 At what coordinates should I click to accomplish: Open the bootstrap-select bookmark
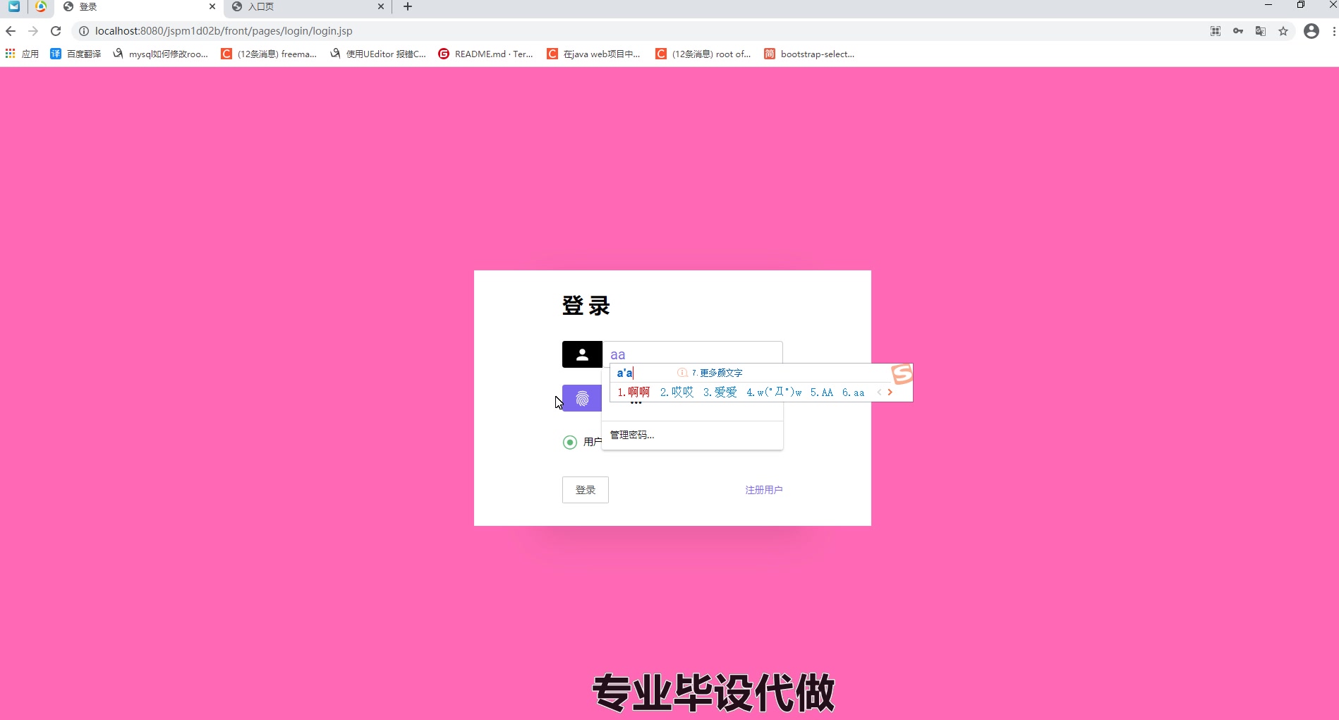(x=809, y=54)
